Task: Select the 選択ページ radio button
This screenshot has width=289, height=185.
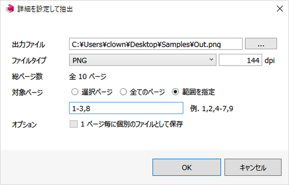Action: (x=75, y=91)
